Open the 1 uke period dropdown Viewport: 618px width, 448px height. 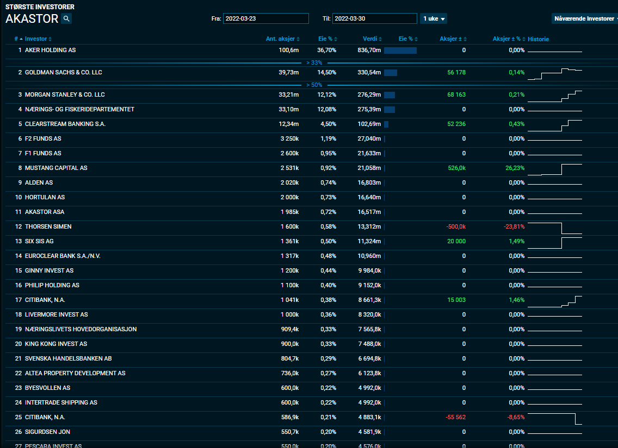point(434,18)
